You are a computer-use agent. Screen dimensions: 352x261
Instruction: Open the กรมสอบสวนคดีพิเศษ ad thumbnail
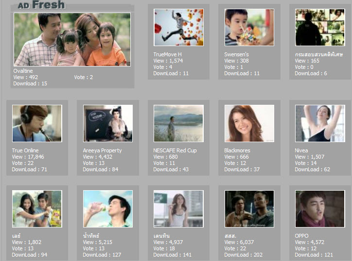point(320,27)
